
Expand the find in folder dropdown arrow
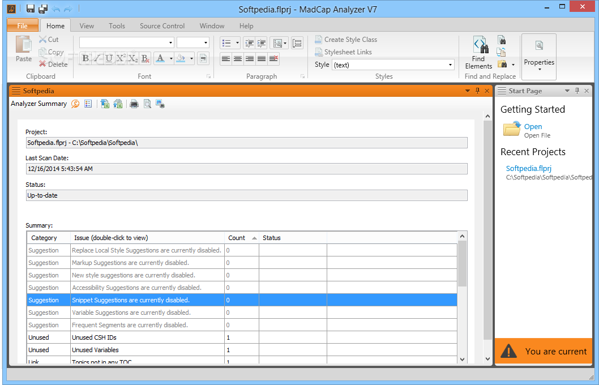(x=513, y=65)
